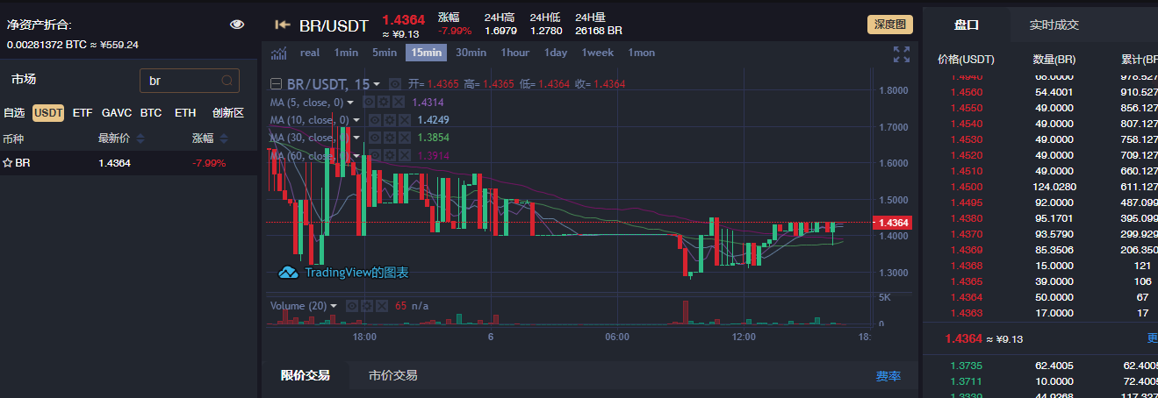Switch to 1hour chart interval

(514, 53)
